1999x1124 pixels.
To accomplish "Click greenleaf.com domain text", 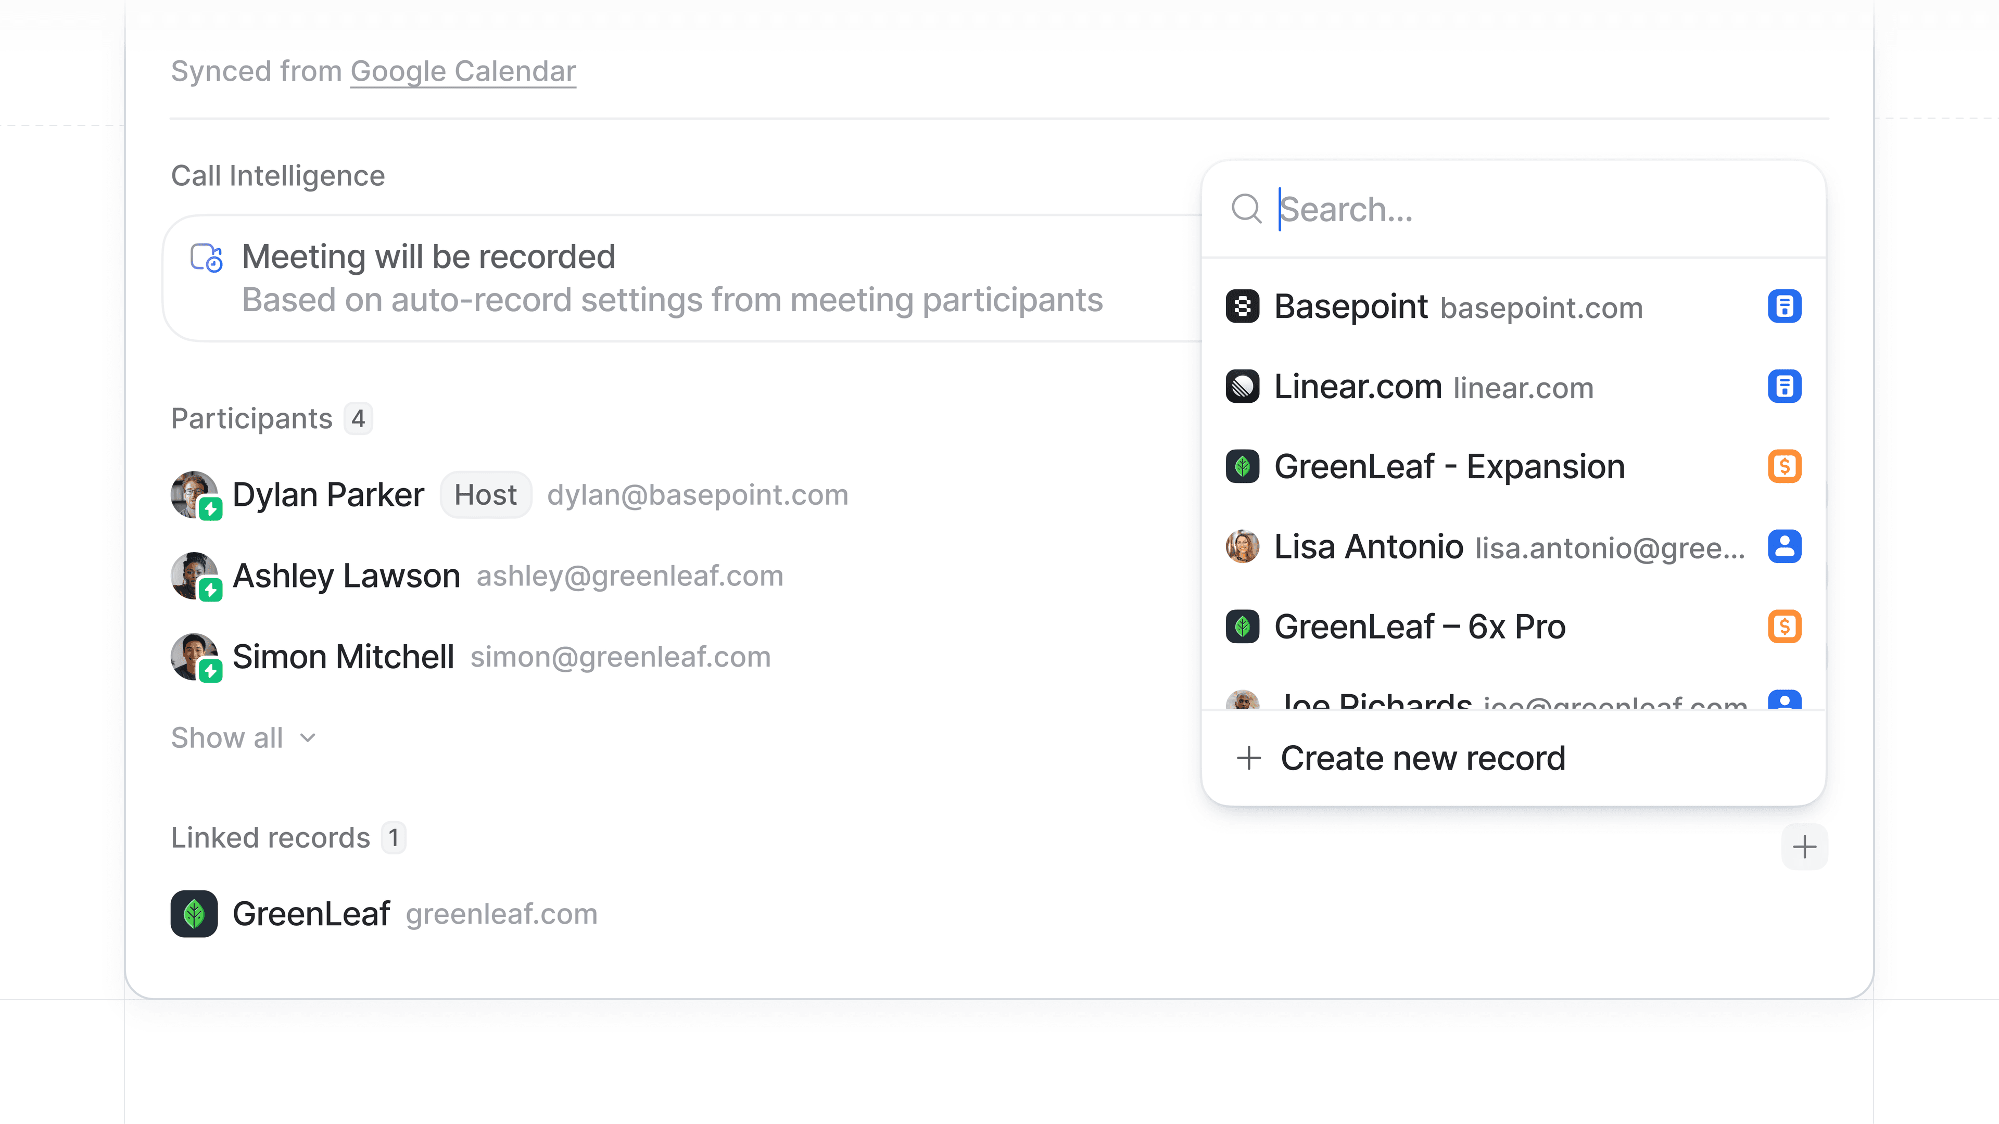I will pyautogui.click(x=502, y=915).
